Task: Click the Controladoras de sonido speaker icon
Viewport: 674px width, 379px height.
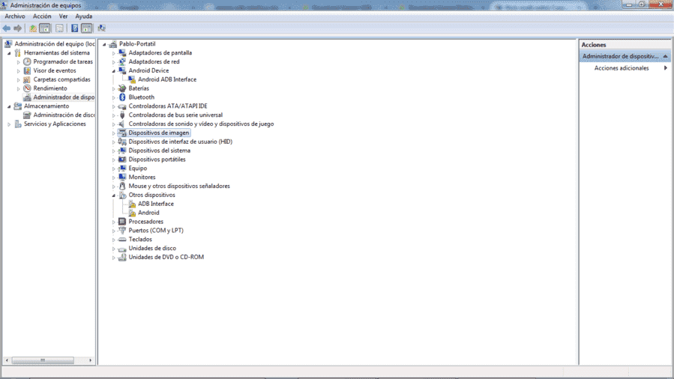Action: [x=122, y=124]
